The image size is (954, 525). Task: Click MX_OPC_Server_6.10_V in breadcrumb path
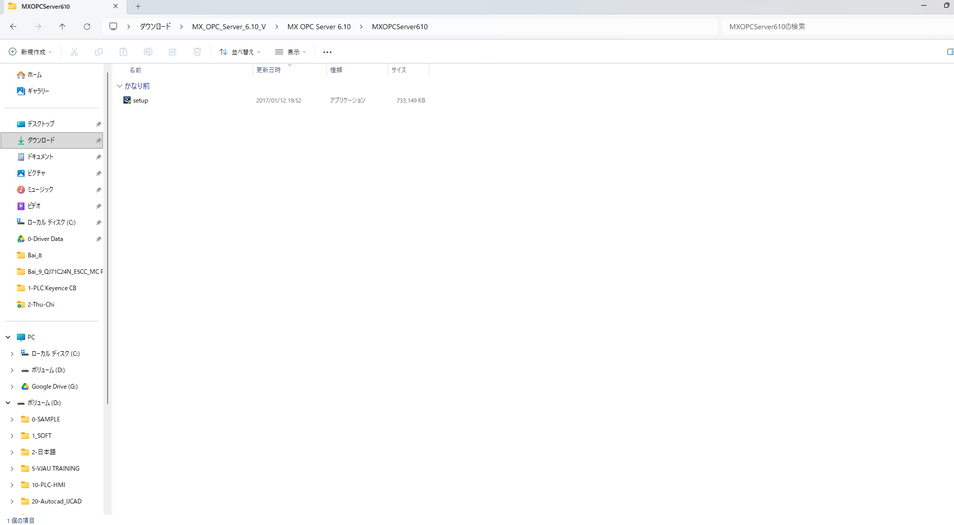click(x=229, y=27)
